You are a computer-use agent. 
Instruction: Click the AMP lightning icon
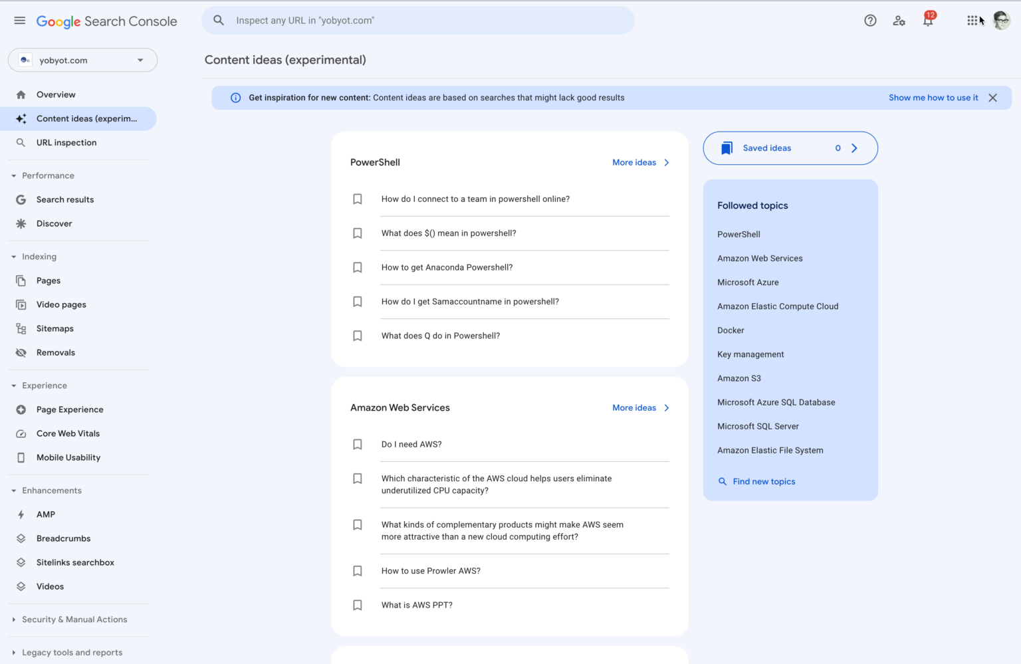coord(21,514)
